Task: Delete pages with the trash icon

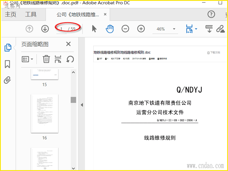Action: point(46,59)
